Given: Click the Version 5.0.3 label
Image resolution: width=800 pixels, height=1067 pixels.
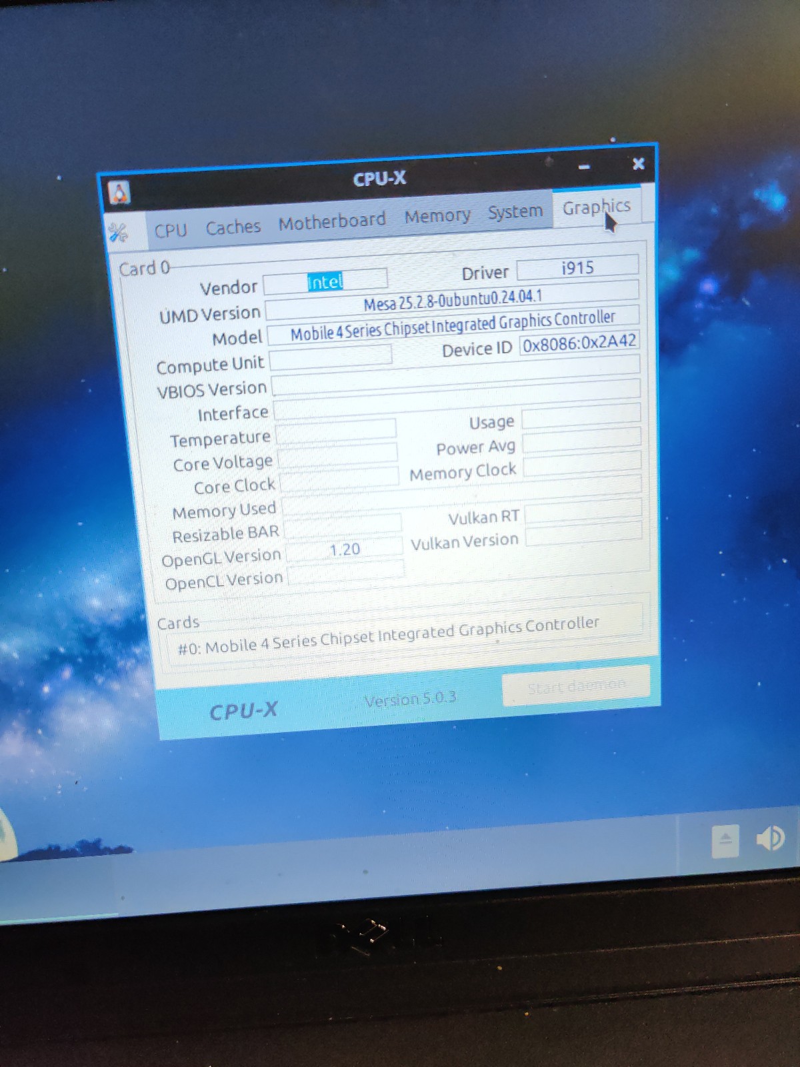Looking at the screenshot, I should point(411,699).
